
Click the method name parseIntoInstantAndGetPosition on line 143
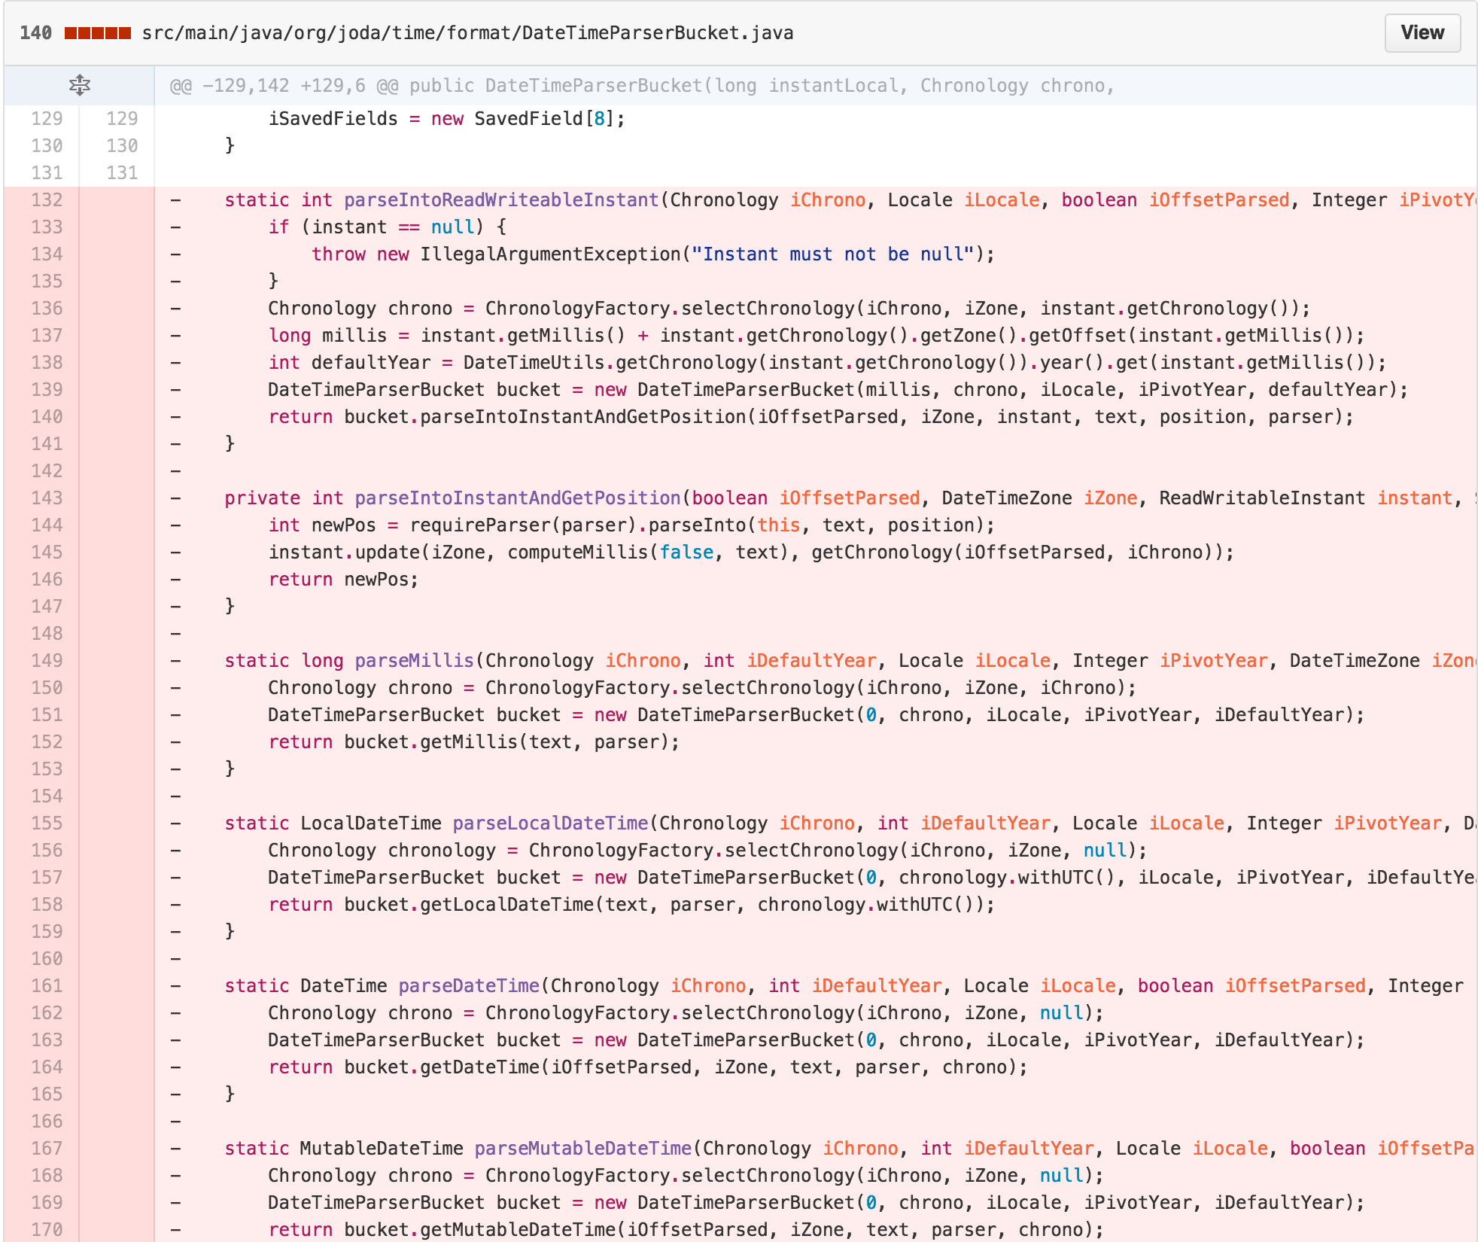[518, 498]
